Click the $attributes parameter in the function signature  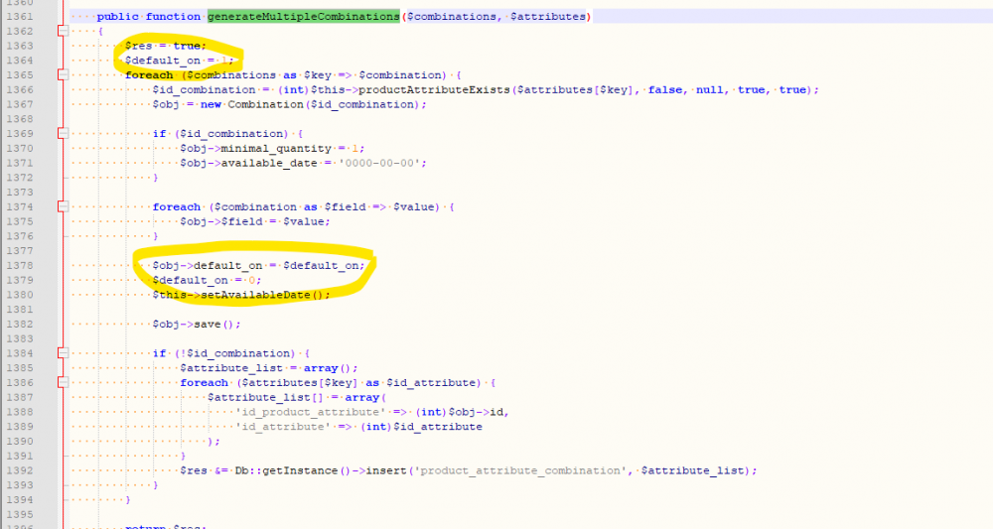click(x=548, y=17)
